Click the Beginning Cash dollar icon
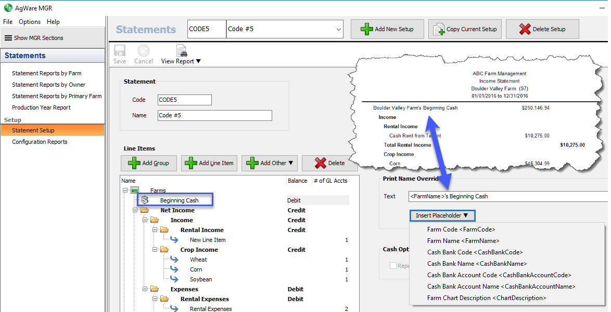The height and width of the screenshot is (312, 611). (x=145, y=200)
